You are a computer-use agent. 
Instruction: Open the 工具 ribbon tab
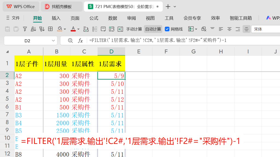(169, 18)
